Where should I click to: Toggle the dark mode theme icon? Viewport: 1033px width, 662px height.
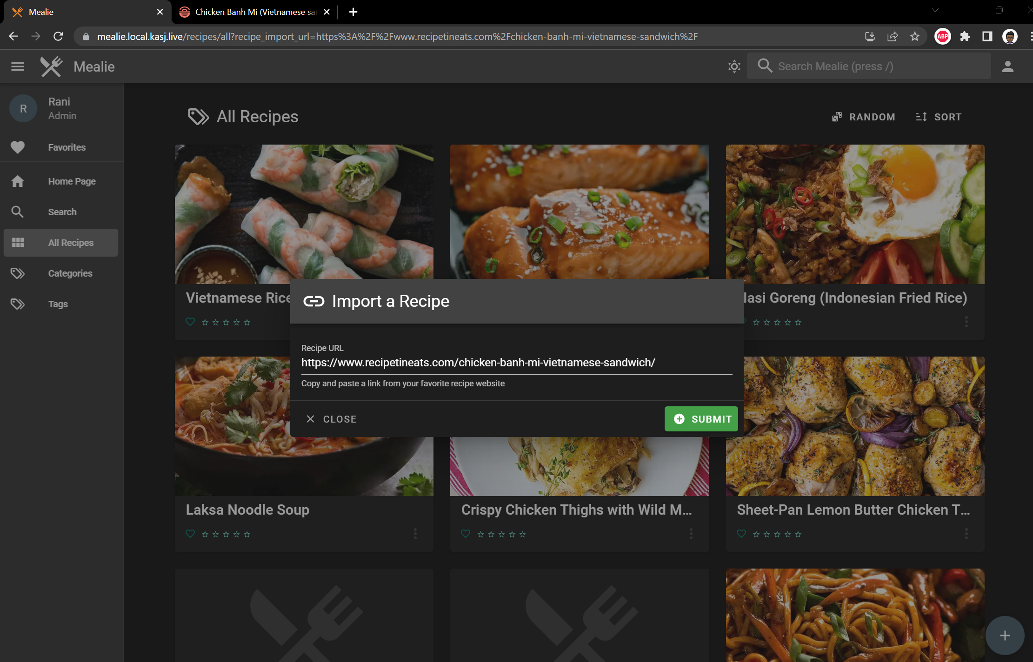pyautogui.click(x=734, y=66)
